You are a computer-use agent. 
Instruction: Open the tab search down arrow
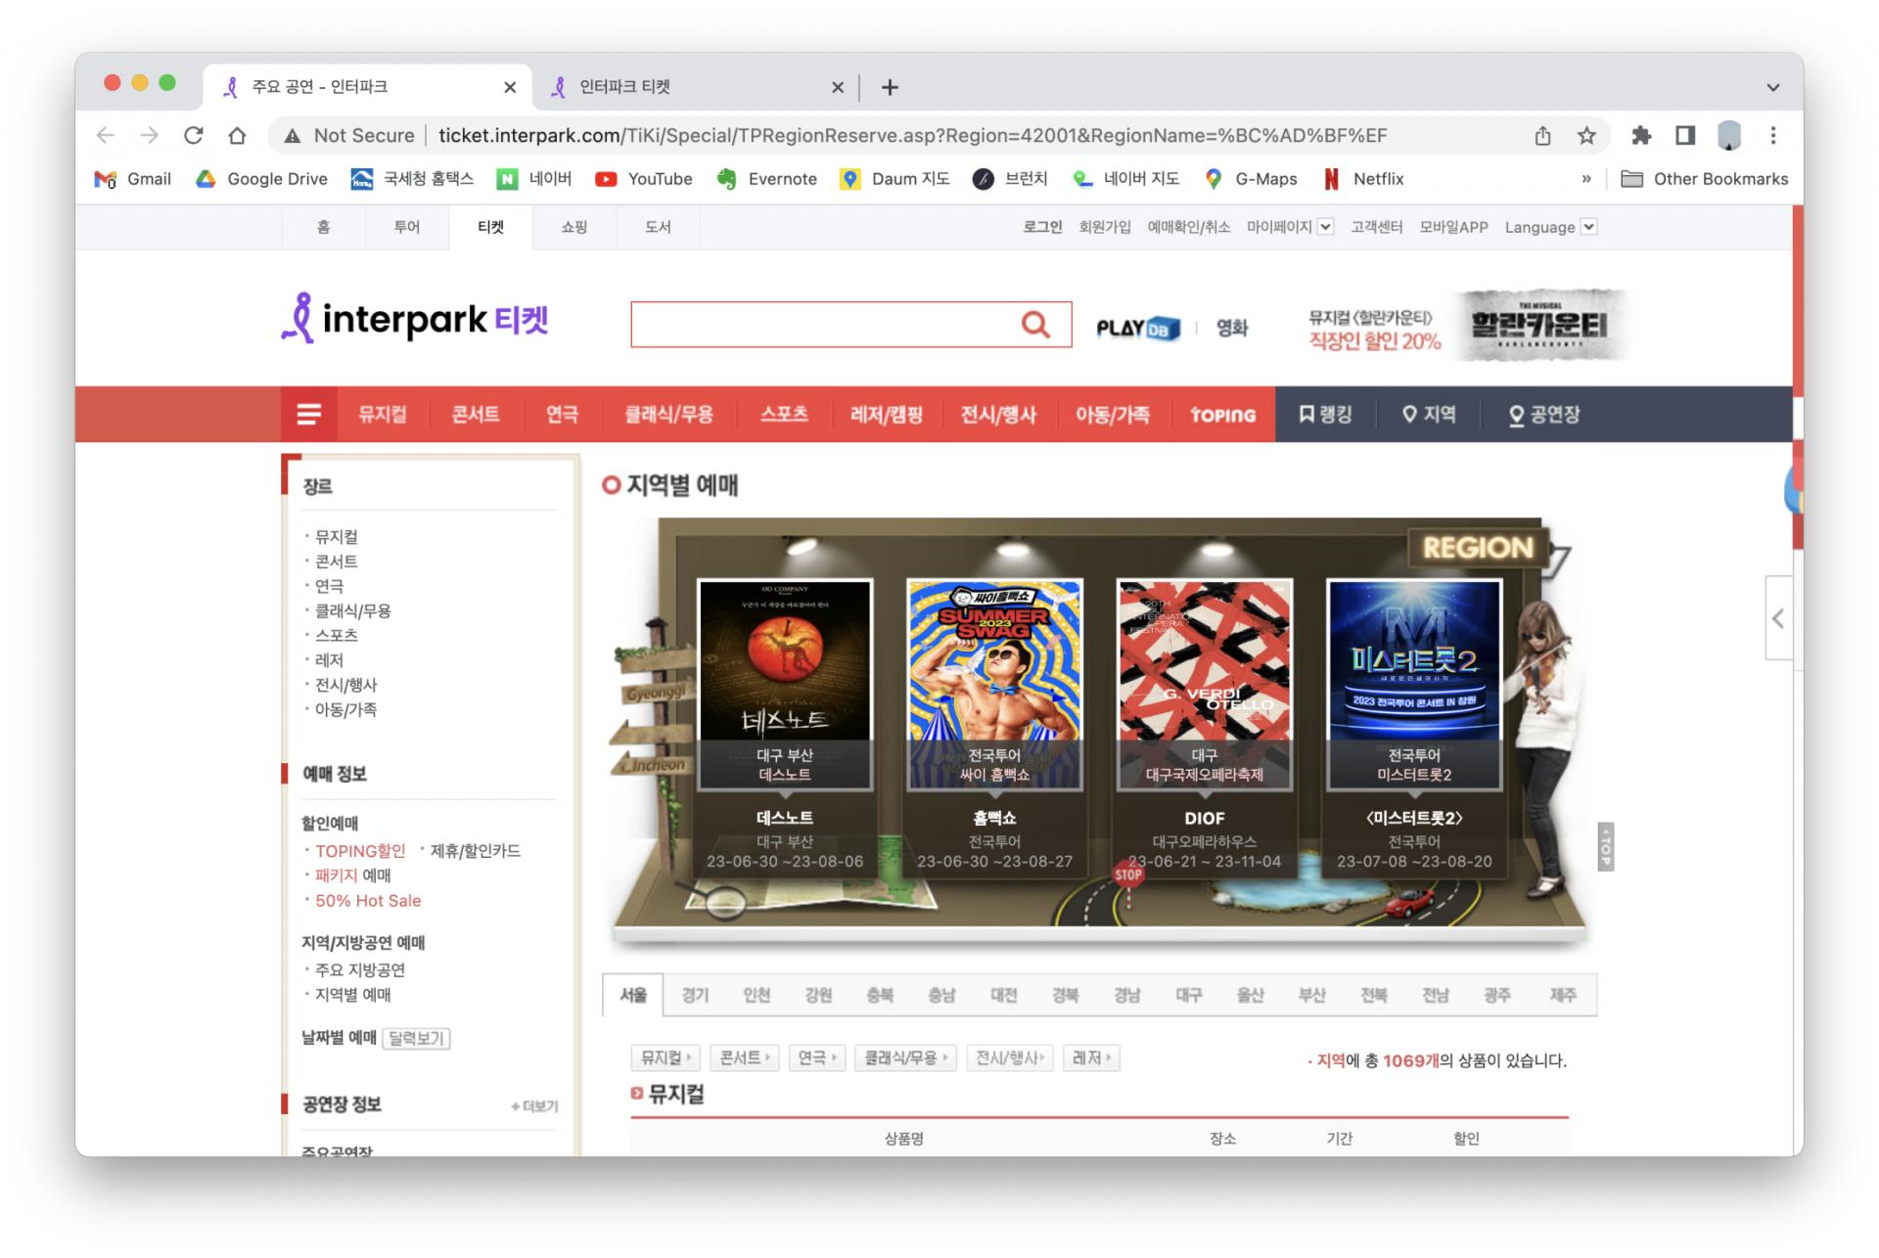1772,87
